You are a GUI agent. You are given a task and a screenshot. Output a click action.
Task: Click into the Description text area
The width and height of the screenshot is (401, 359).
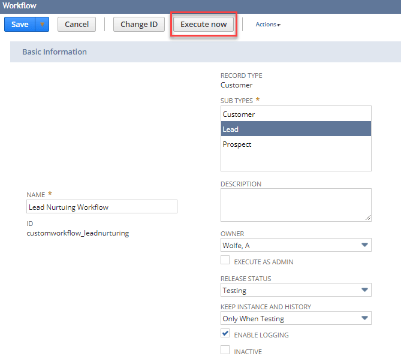(x=296, y=205)
